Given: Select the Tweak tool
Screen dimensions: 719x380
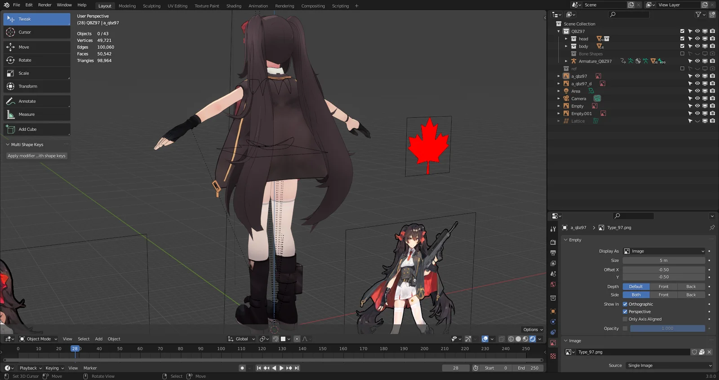Looking at the screenshot, I should pos(37,19).
